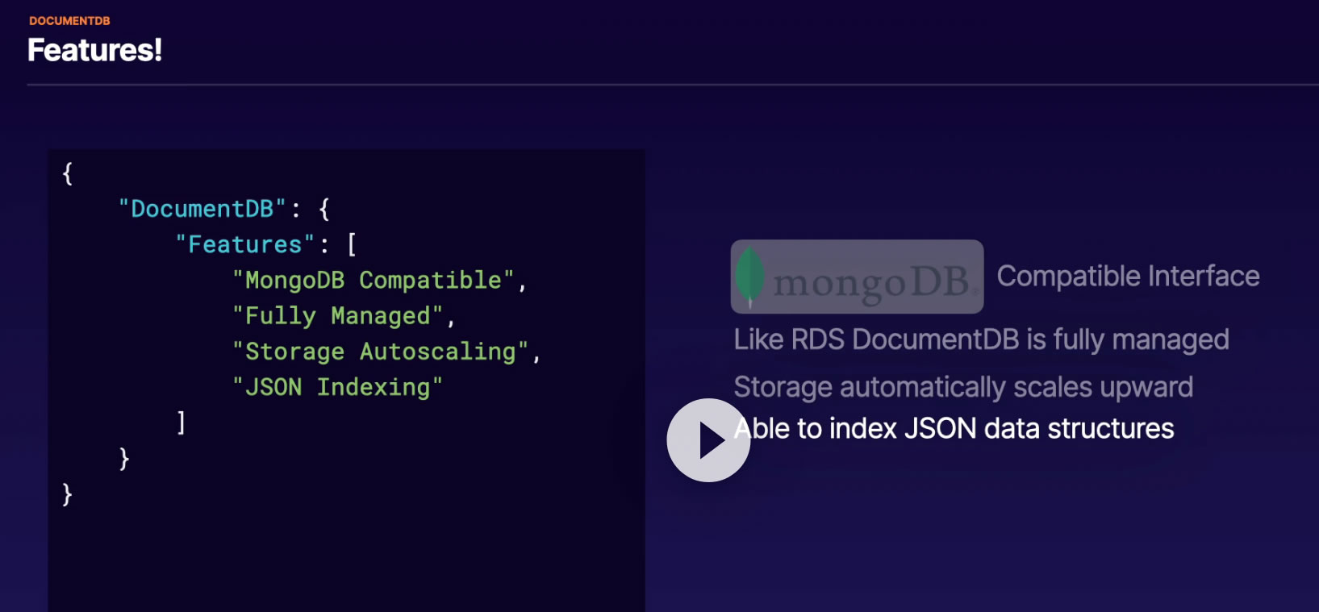1319x612 pixels.
Task: Click "Able to index JSON data structures" line
Action: coord(954,428)
